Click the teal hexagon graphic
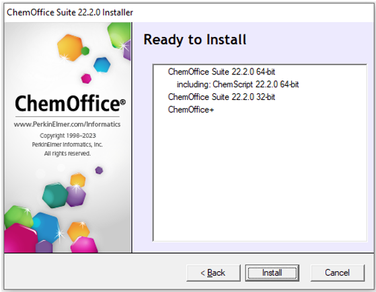The width and height of the screenshot is (376, 292). (x=55, y=195)
